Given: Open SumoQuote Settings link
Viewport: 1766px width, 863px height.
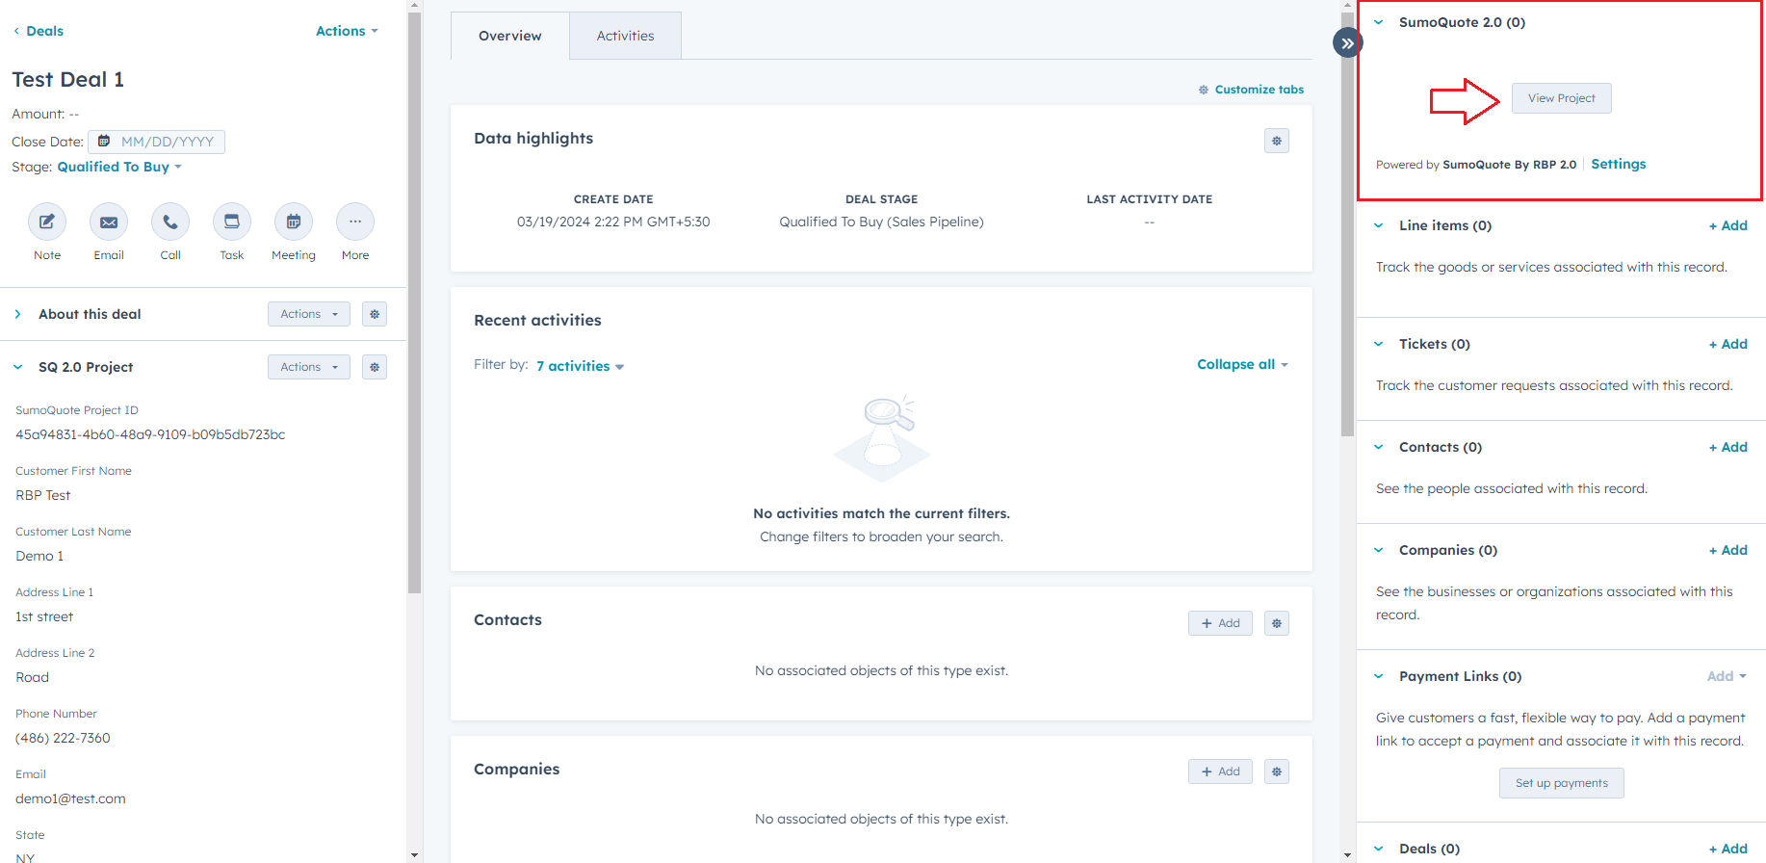Looking at the screenshot, I should pos(1619,164).
